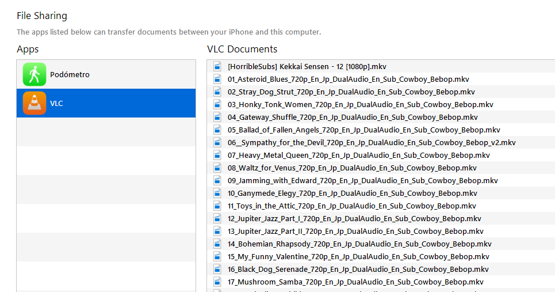Click the VLC cone icon
The height and width of the screenshot is (292, 555).
(x=34, y=103)
